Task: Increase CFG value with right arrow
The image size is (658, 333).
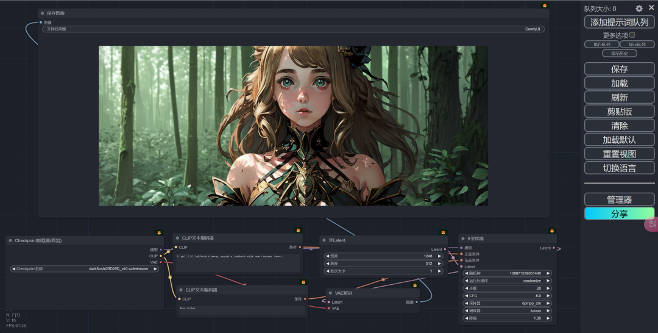Action: click(x=548, y=296)
